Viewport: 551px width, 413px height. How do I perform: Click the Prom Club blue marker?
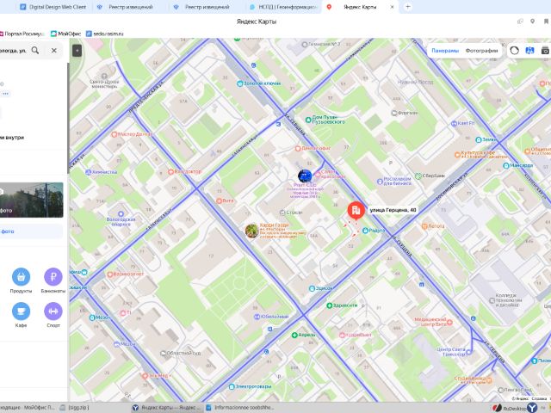coord(305,176)
